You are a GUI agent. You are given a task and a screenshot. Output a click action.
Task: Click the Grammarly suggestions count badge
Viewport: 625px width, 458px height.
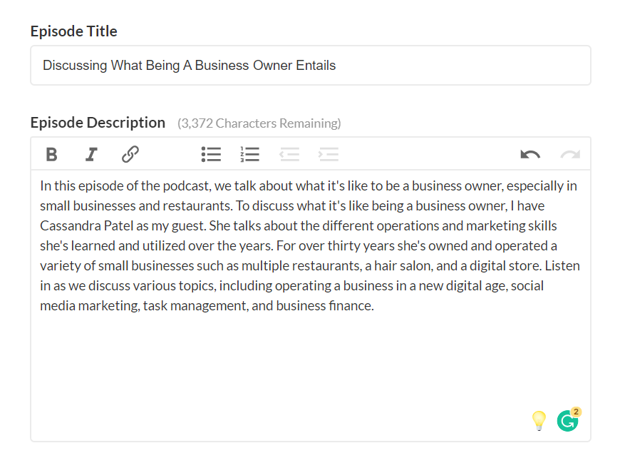pos(576,412)
